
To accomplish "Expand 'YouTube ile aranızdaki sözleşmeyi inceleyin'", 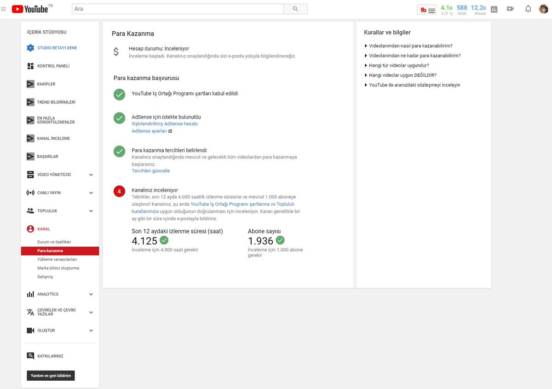I will (412, 85).
